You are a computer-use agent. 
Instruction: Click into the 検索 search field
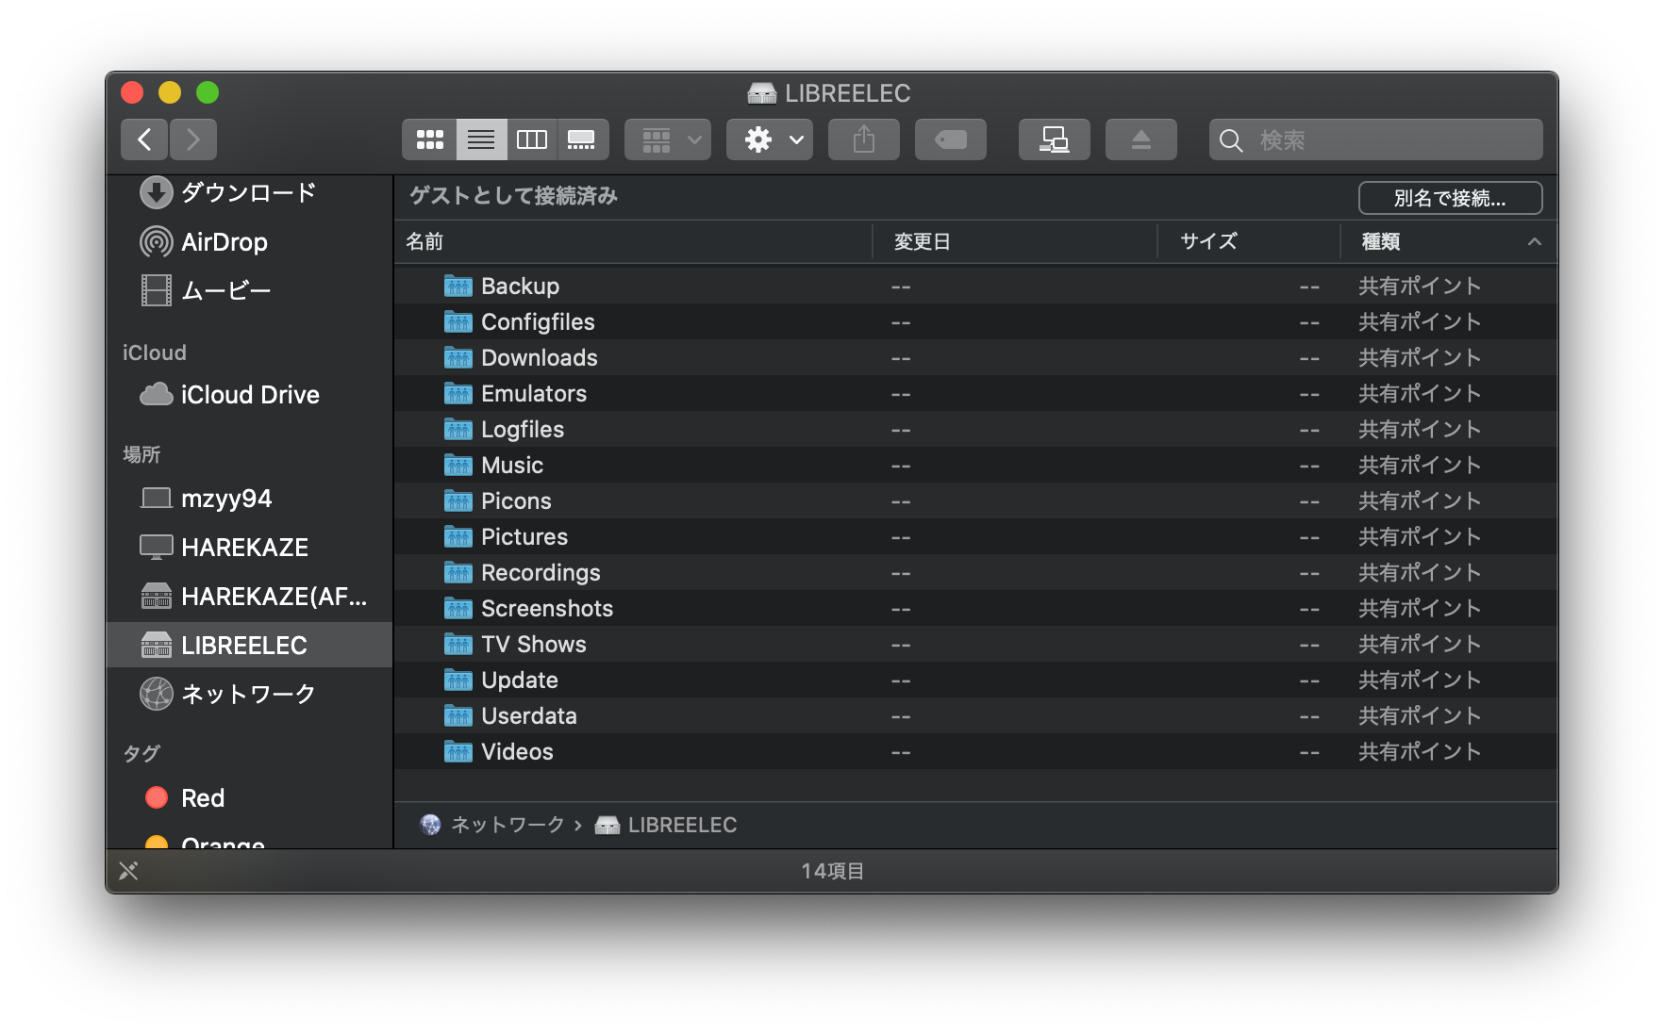1376,139
